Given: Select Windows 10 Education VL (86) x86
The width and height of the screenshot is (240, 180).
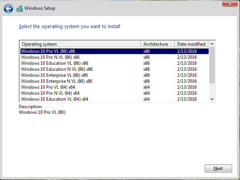Looking at the screenshot, I should pos(114,63).
